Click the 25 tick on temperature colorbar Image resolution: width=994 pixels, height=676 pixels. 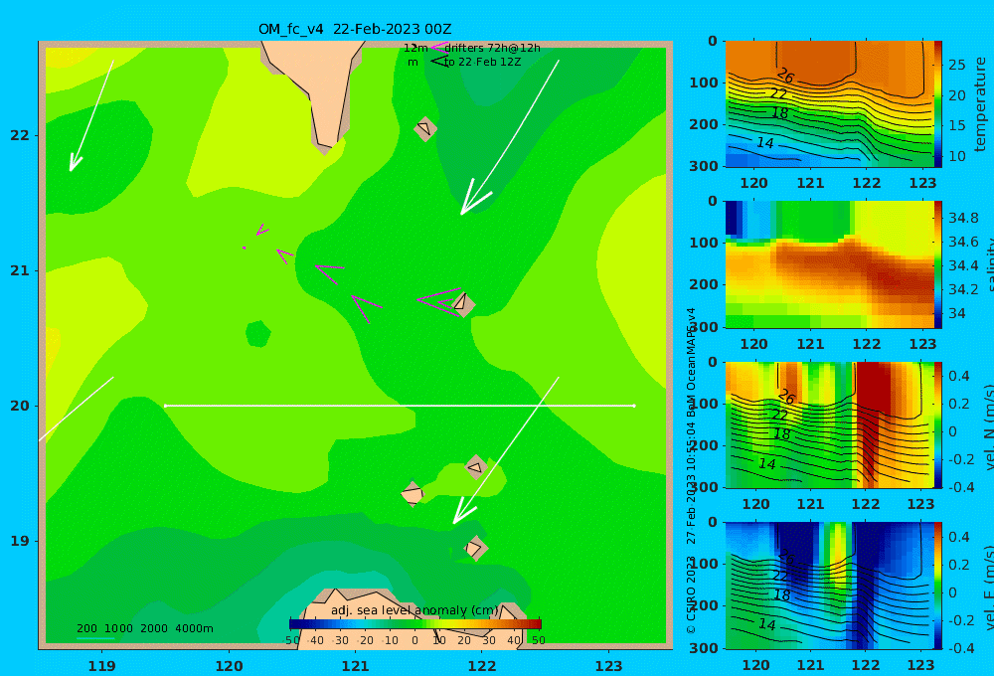point(956,65)
